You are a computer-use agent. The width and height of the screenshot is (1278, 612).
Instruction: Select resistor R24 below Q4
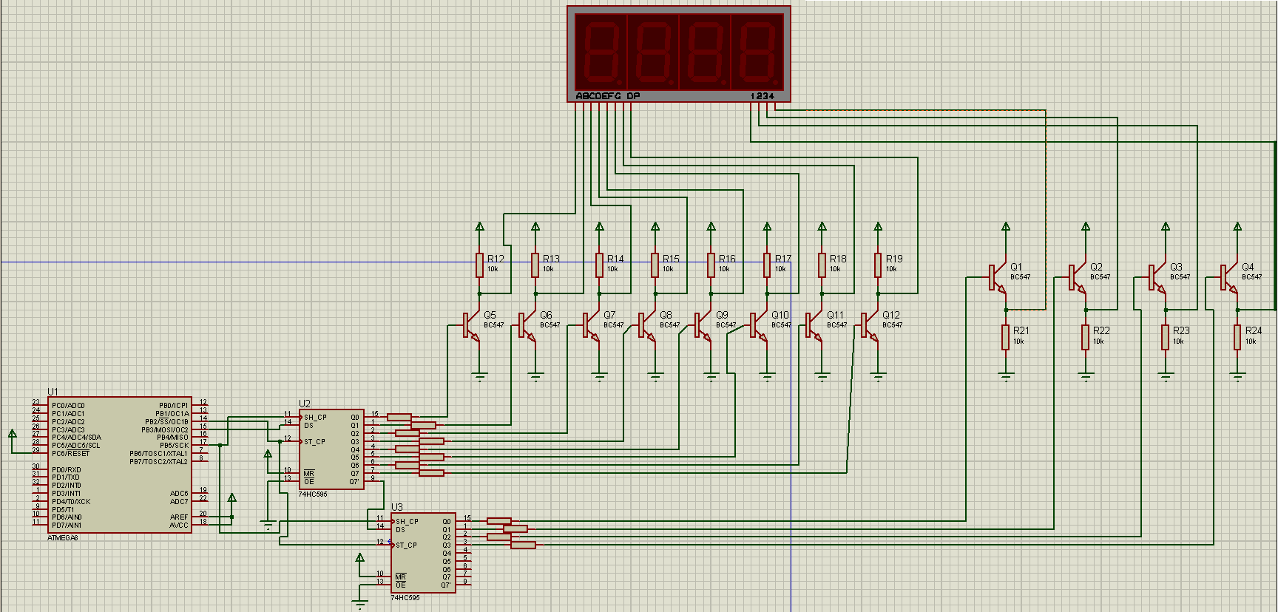pyautogui.click(x=1237, y=337)
